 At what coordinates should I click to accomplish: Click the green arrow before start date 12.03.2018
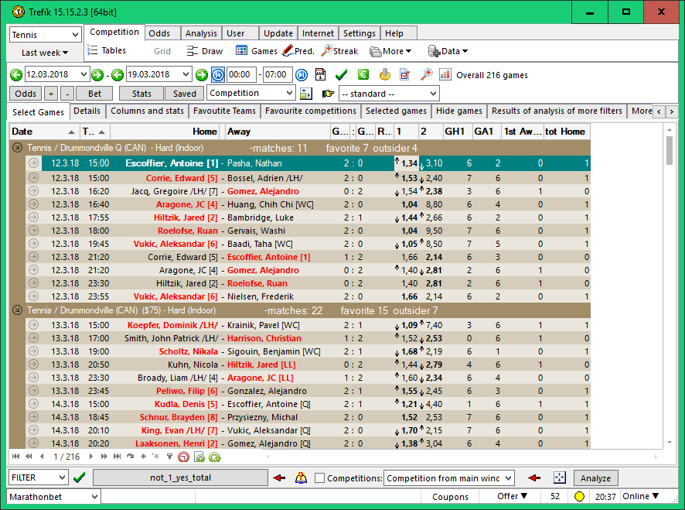point(17,75)
